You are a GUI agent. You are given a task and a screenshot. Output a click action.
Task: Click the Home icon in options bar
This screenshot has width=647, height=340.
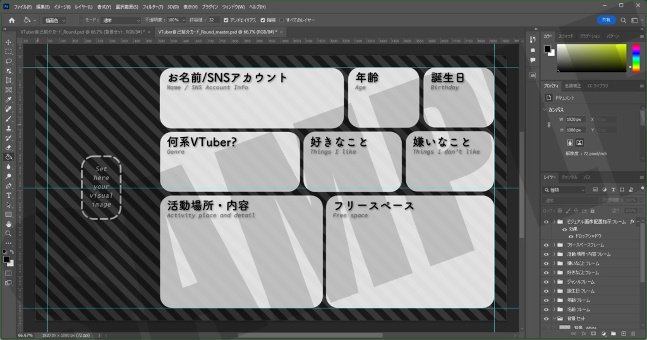pyautogui.click(x=11, y=20)
